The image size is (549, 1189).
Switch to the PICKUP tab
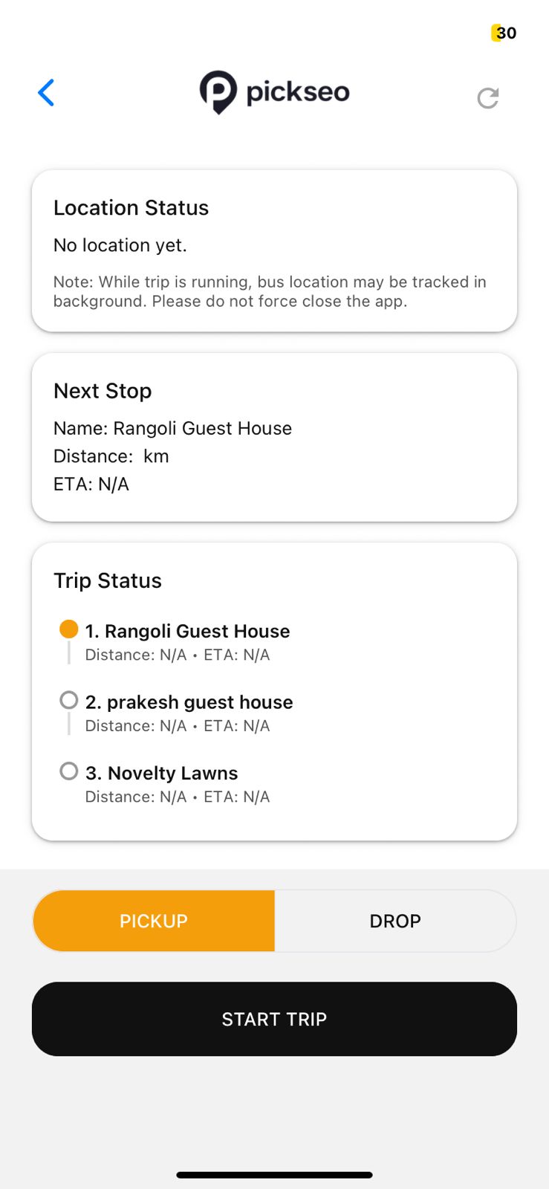[154, 921]
